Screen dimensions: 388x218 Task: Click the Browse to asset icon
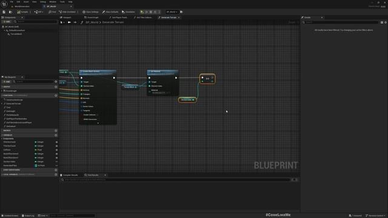[x=10, y=12]
